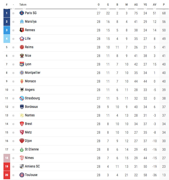Click the Toulouse team logo
The height and width of the screenshot is (180, 169).
pyautogui.click(x=22, y=175)
